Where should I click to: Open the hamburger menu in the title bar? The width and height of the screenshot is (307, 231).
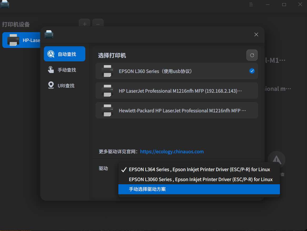pyautogui.click(x=251, y=4)
